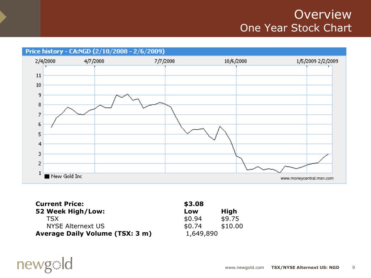Click the Average Daily Volume label
The height and width of the screenshot is (278, 371).
point(93,233)
